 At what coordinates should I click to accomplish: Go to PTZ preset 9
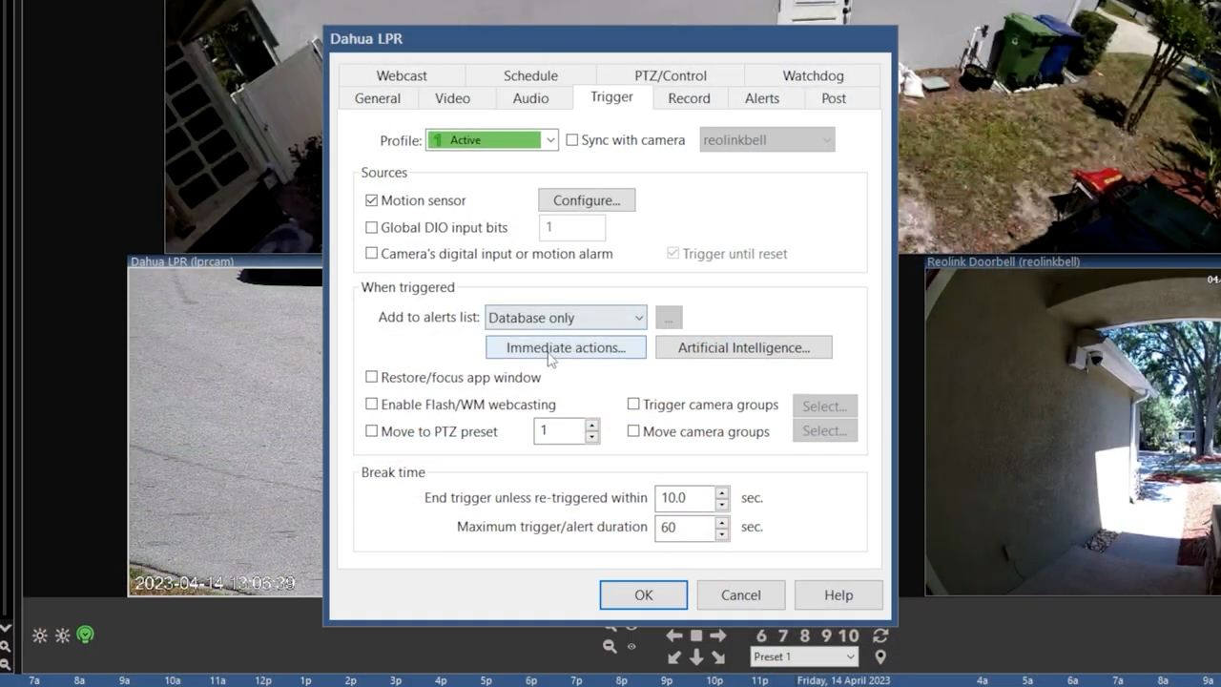point(827,635)
